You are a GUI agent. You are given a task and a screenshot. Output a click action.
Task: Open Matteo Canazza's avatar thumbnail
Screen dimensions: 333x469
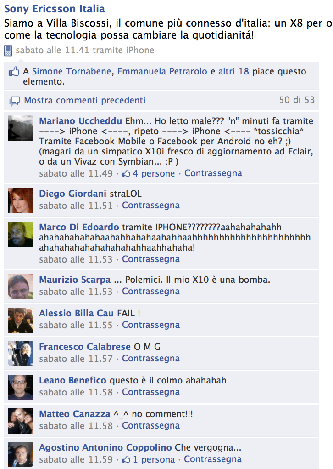20,421
